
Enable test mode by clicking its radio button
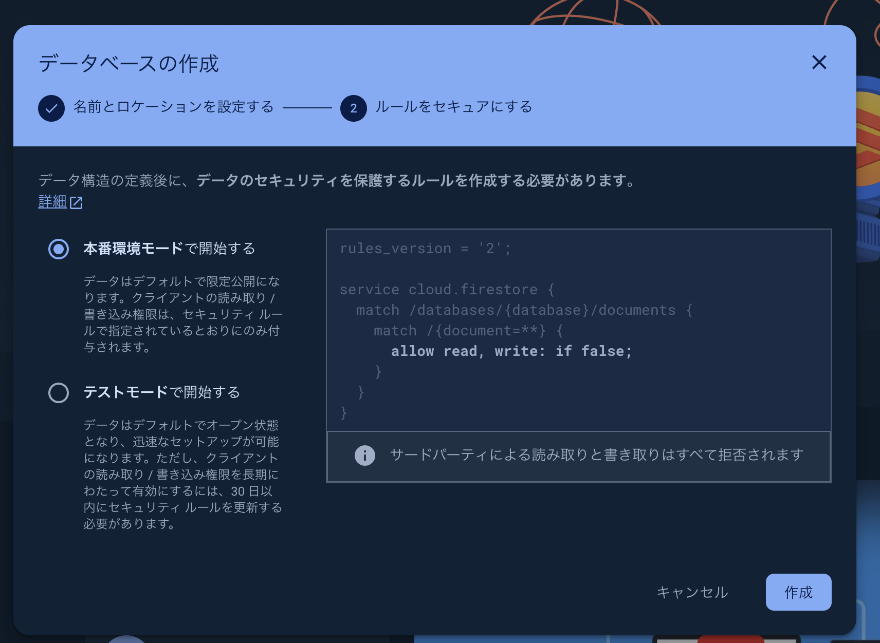(58, 392)
